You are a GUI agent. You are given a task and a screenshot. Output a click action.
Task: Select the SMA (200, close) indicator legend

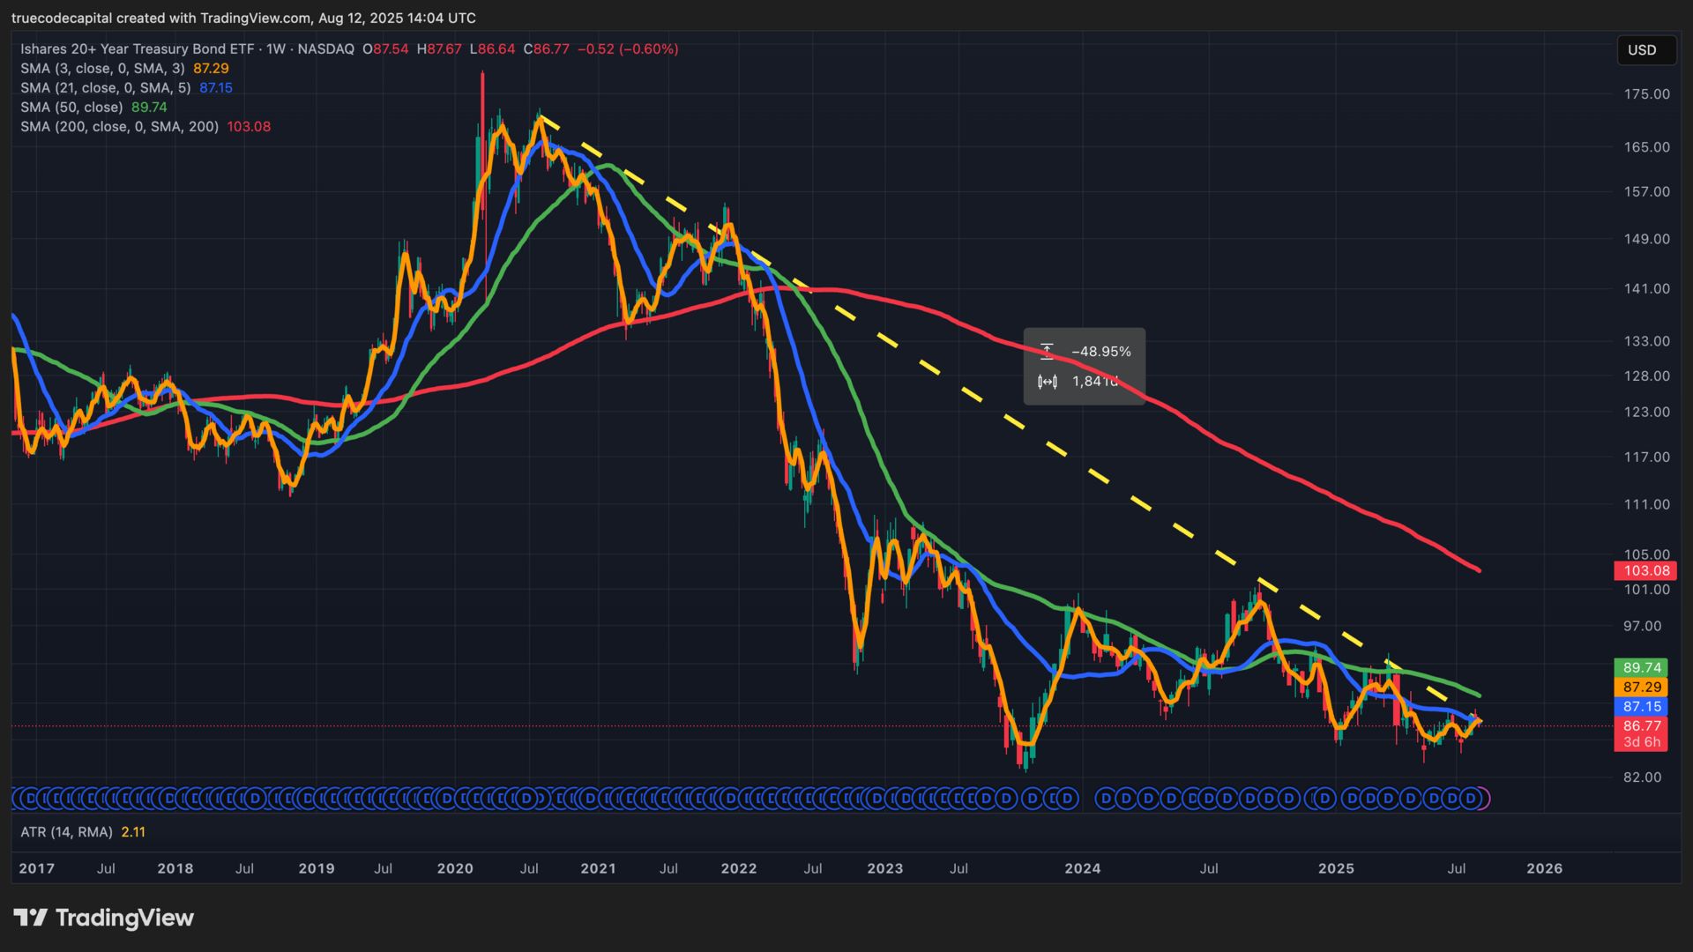point(119,127)
